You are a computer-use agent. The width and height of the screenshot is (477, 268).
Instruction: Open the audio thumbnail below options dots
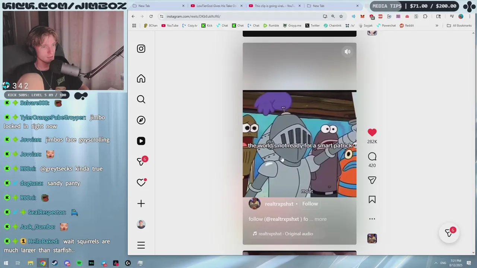(x=372, y=238)
